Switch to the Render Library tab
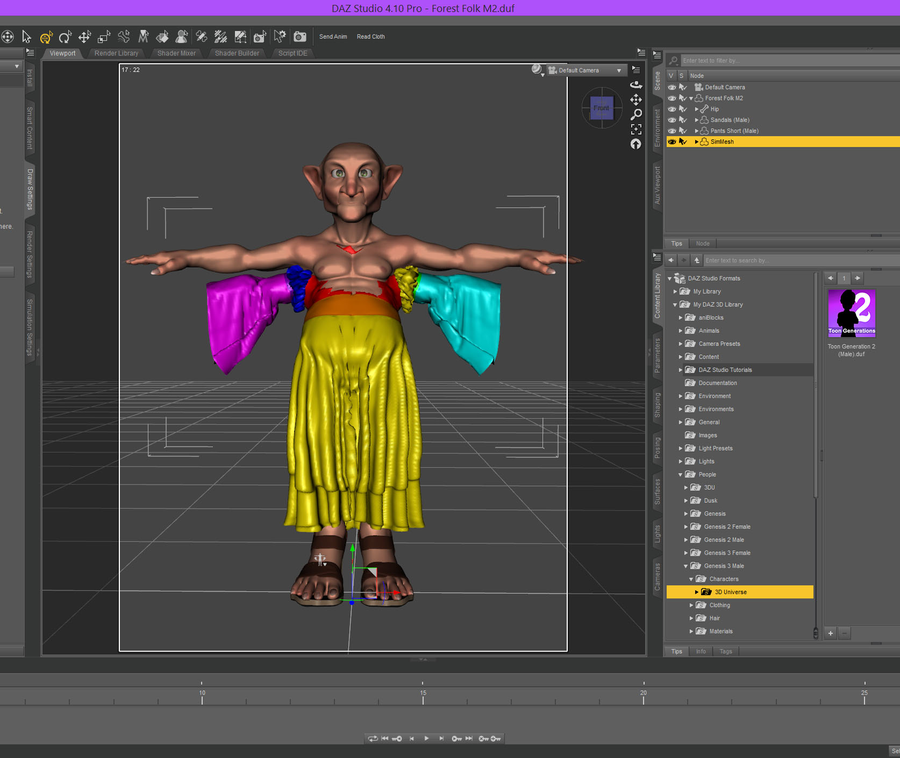 [x=116, y=53]
